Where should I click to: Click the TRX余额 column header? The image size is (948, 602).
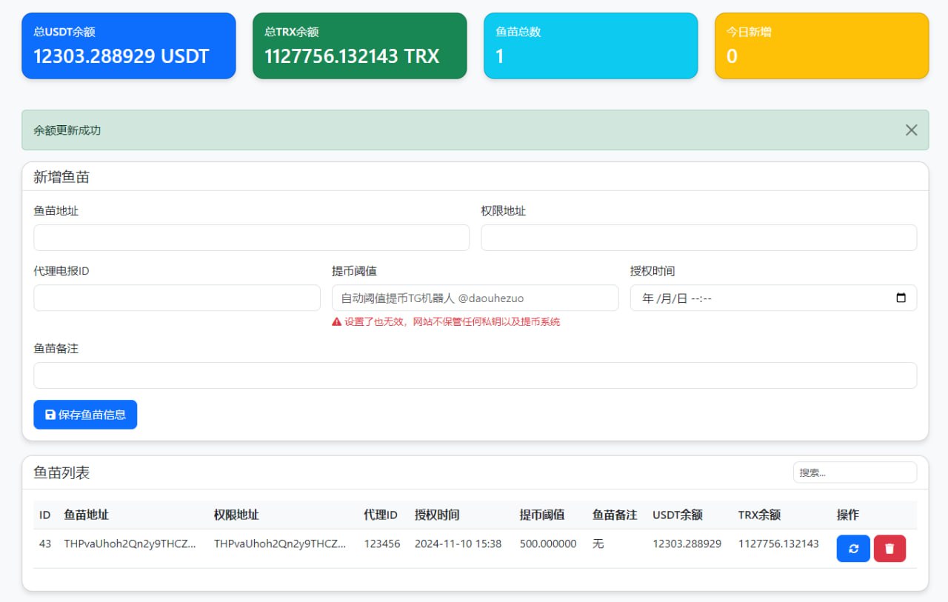759,515
